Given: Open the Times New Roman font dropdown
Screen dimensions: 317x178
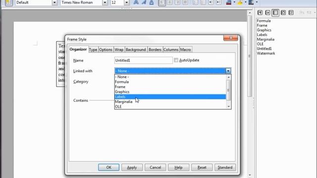Looking at the screenshot, I should click(x=105, y=2).
